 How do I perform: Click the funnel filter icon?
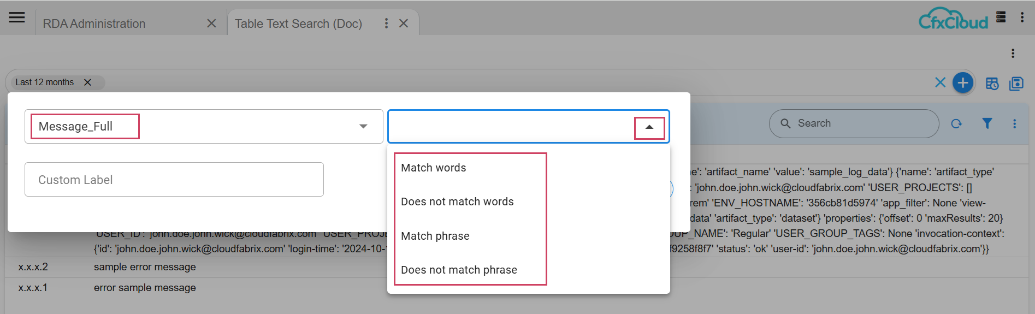pos(986,124)
